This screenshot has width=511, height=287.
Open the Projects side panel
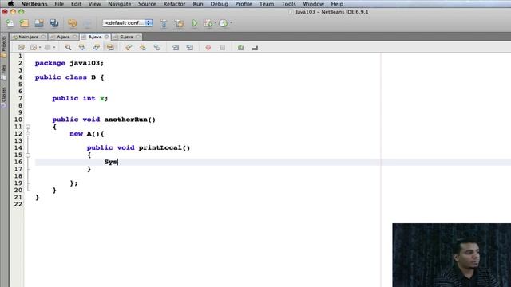(4, 46)
